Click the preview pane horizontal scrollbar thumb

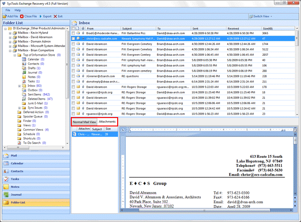(204, 210)
